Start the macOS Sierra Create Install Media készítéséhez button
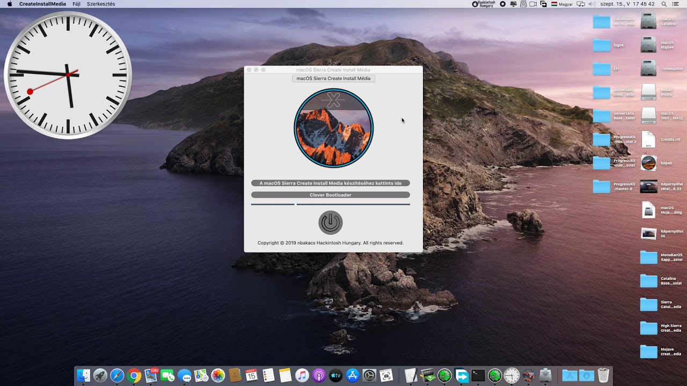687x386 pixels. [x=331, y=183]
